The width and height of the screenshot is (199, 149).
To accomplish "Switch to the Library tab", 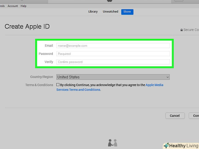I will [x=93, y=12].
